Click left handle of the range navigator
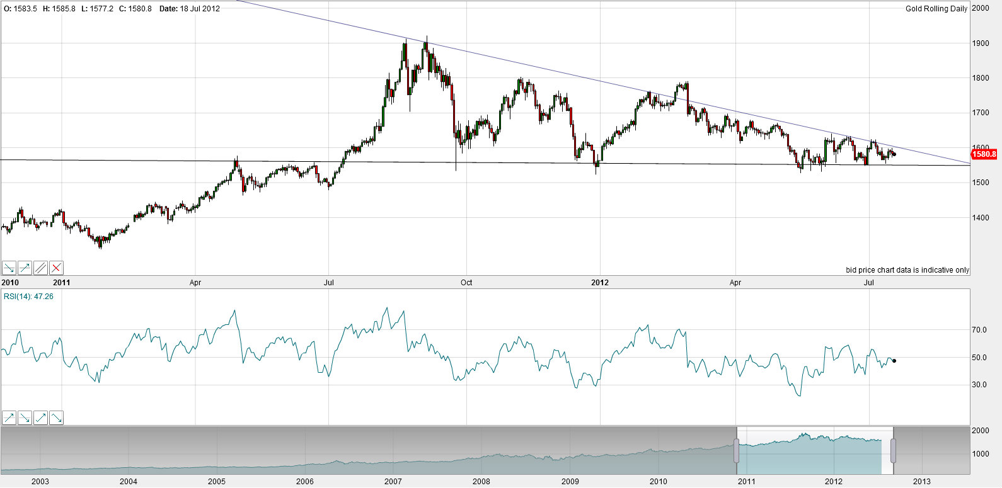 tap(736, 451)
